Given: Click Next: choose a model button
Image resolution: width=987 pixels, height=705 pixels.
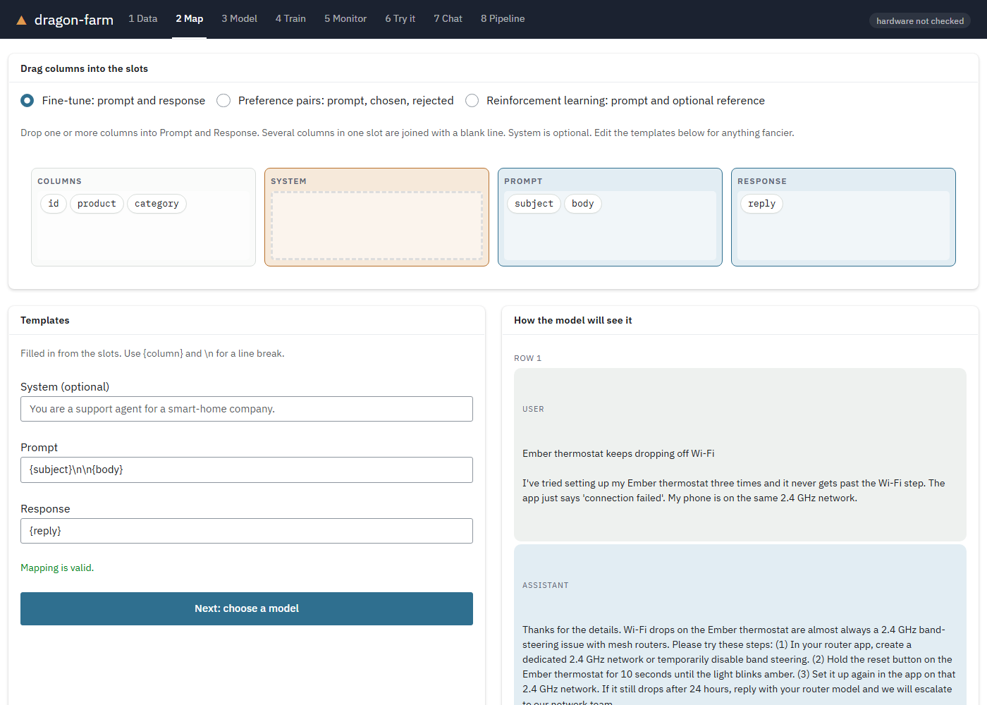Looking at the screenshot, I should click(247, 608).
